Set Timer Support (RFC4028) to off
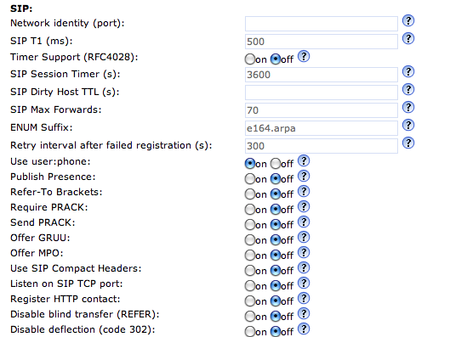This screenshot has width=450, height=337. click(x=276, y=59)
